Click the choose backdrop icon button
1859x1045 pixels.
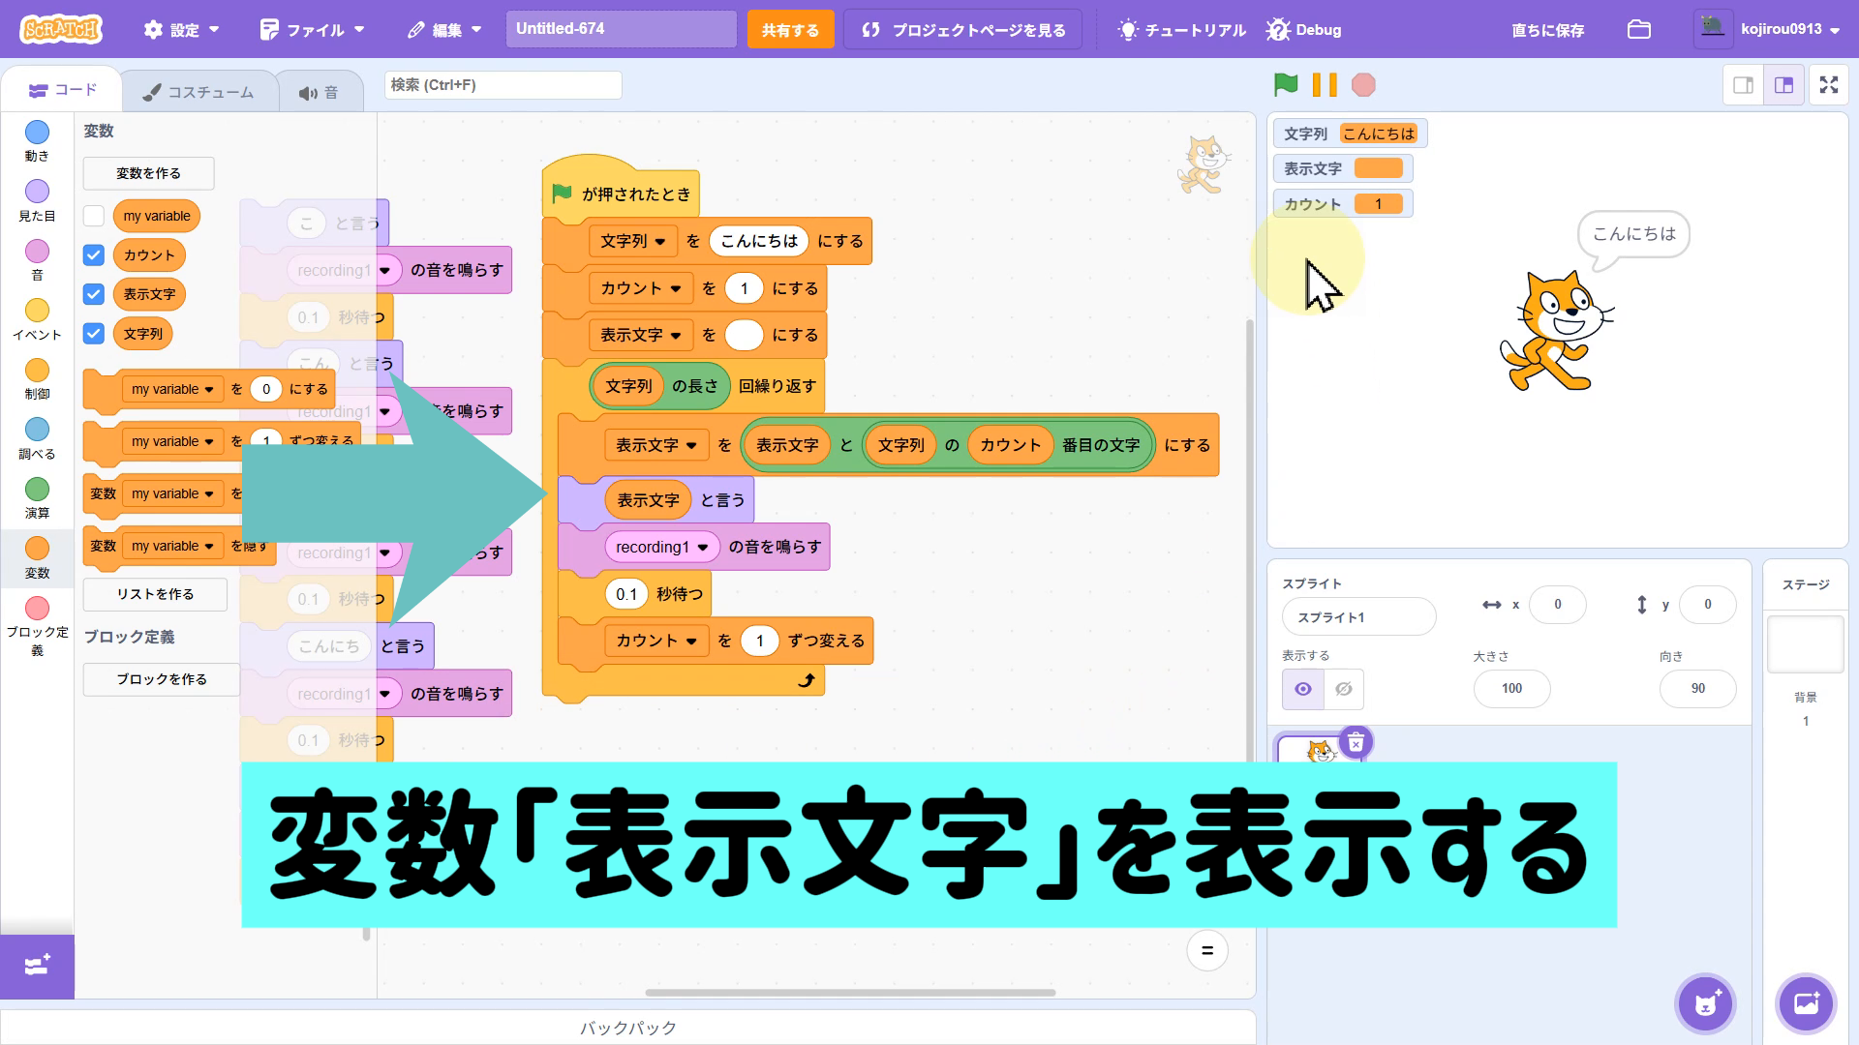click(1806, 1003)
